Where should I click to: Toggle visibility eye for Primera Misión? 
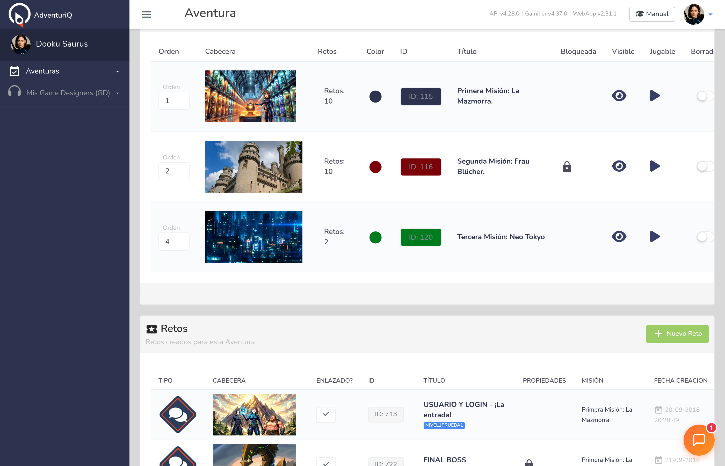619,96
